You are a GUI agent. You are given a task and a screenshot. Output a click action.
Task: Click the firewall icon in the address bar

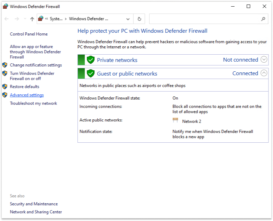tap(41, 19)
